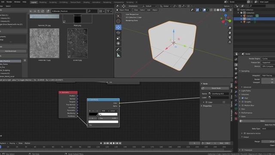Screen dimensions: 275x155
Task: Open Feature Set Supported dropdown
Action: (268, 62)
